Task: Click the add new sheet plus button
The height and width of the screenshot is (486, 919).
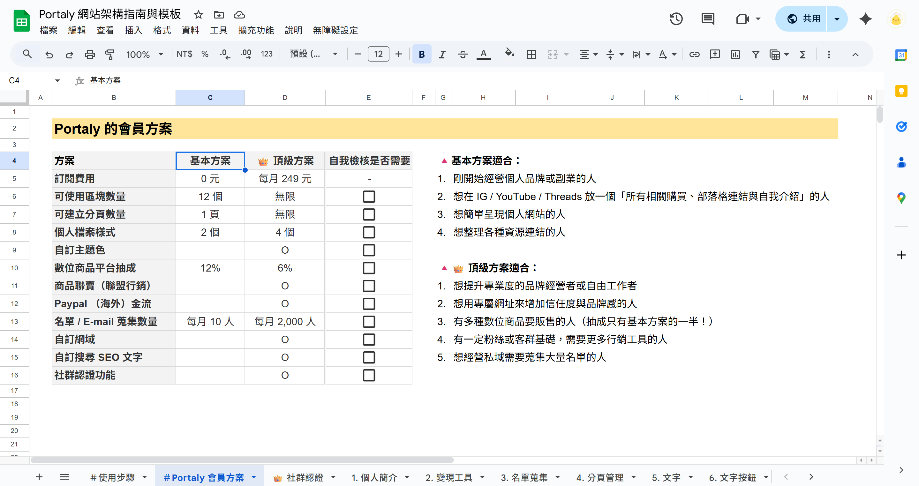Action: 39,477
